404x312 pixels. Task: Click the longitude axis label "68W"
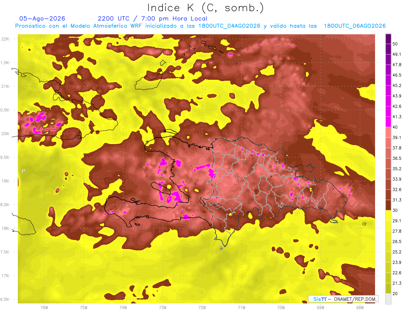tap(360, 308)
